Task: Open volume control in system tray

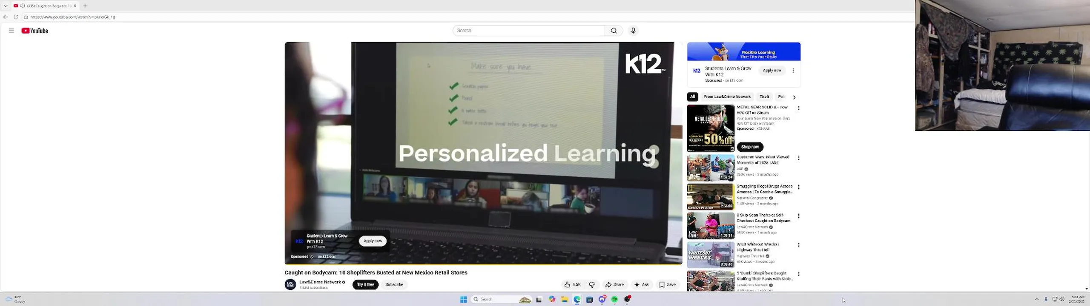Action: click(1062, 300)
